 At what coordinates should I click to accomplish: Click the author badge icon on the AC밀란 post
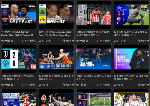135,41
